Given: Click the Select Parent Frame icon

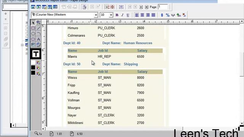Looking at the screenshot, I should pyautogui.click(x=121, y=7).
